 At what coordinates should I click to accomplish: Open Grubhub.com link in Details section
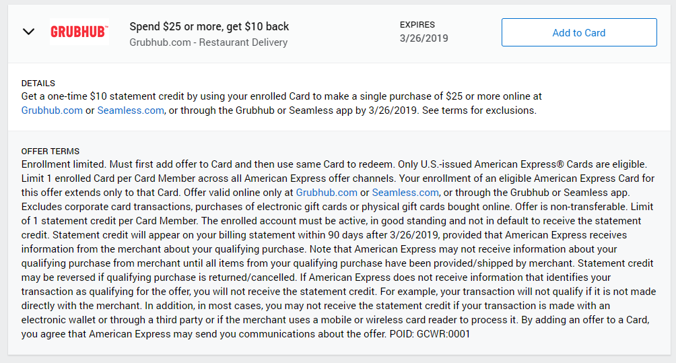(52, 110)
